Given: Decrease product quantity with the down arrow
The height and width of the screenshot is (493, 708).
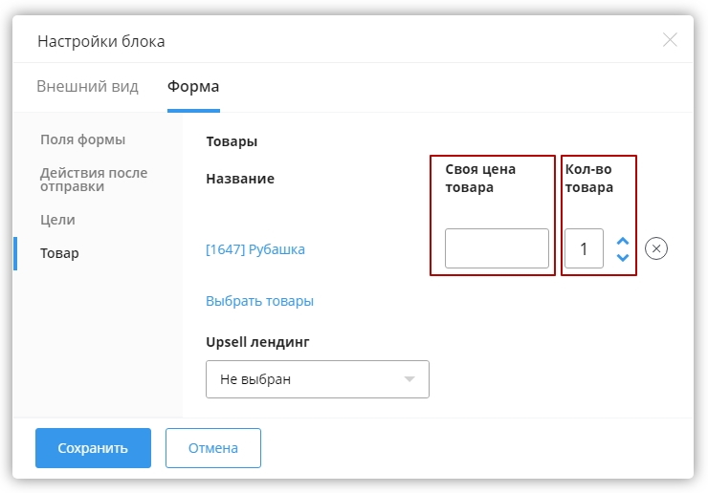Looking at the screenshot, I should coord(623,257).
